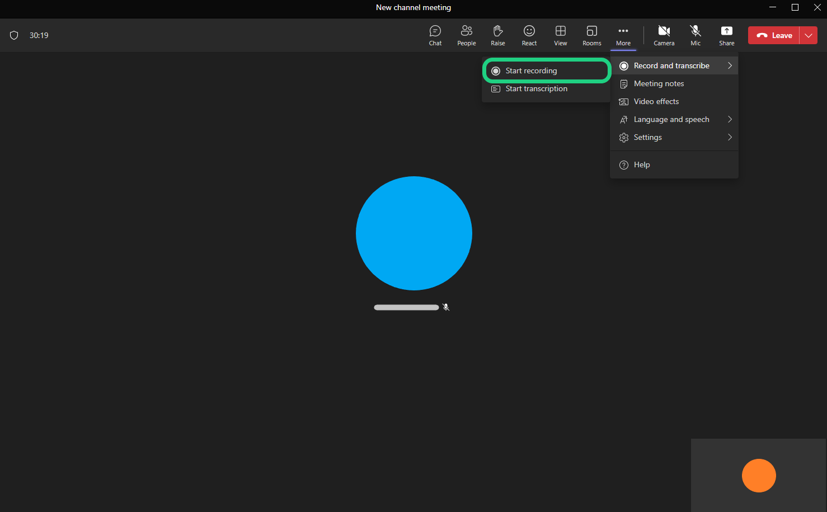Turn on the Camera
827x512 pixels.
(x=664, y=35)
